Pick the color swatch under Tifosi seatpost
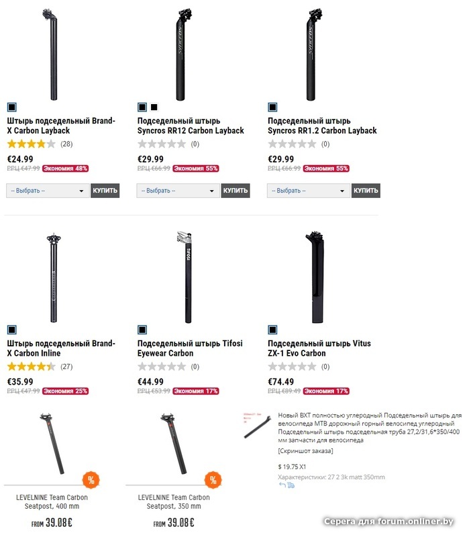Image resolution: width=469 pixels, height=537 pixels. [142, 330]
